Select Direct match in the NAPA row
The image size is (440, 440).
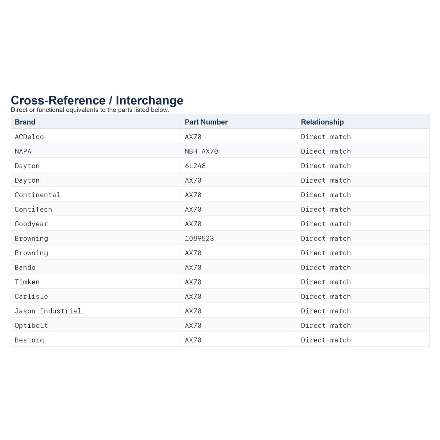(326, 151)
